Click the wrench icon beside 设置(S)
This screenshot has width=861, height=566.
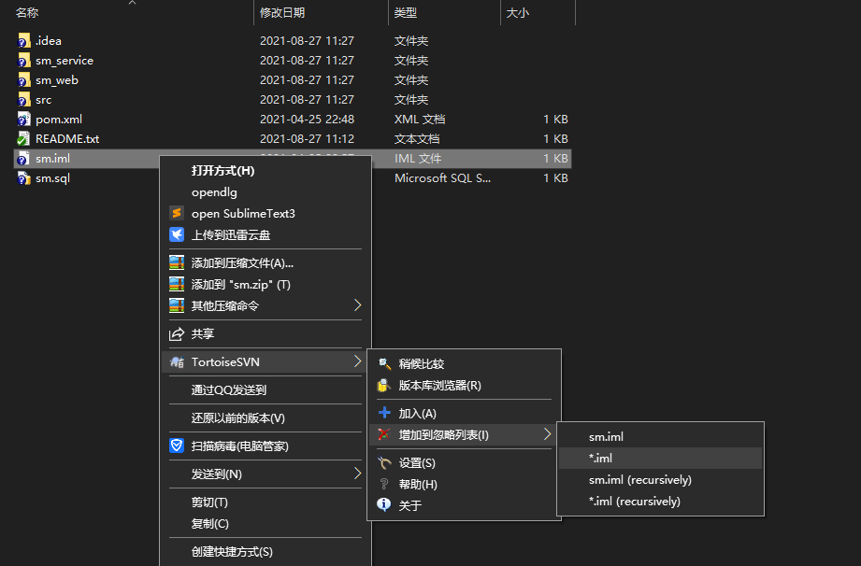384,463
